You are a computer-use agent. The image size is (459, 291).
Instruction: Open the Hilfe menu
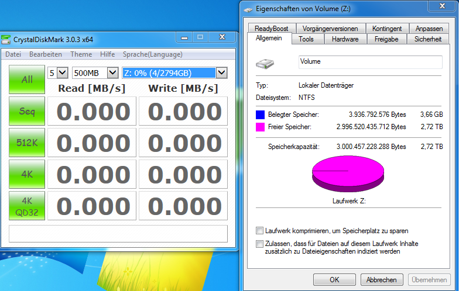(108, 54)
